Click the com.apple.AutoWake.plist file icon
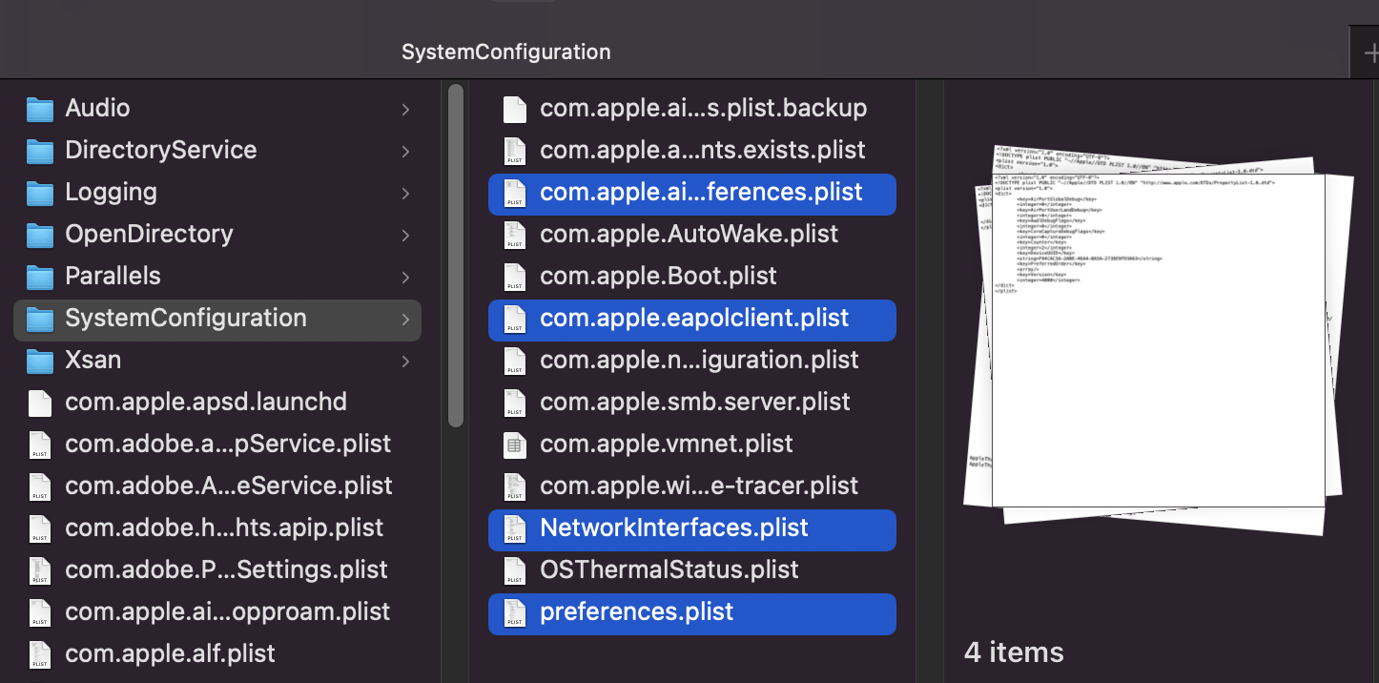The height and width of the screenshot is (683, 1379). (x=514, y=234)
